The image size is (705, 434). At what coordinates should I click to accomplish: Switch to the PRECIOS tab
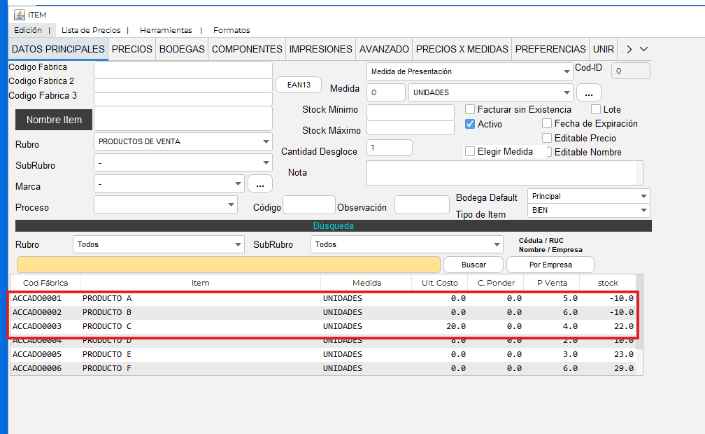click(132, 49)
